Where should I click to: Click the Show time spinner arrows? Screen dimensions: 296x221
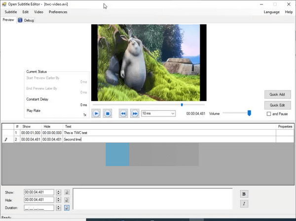[x=58, y=192]
